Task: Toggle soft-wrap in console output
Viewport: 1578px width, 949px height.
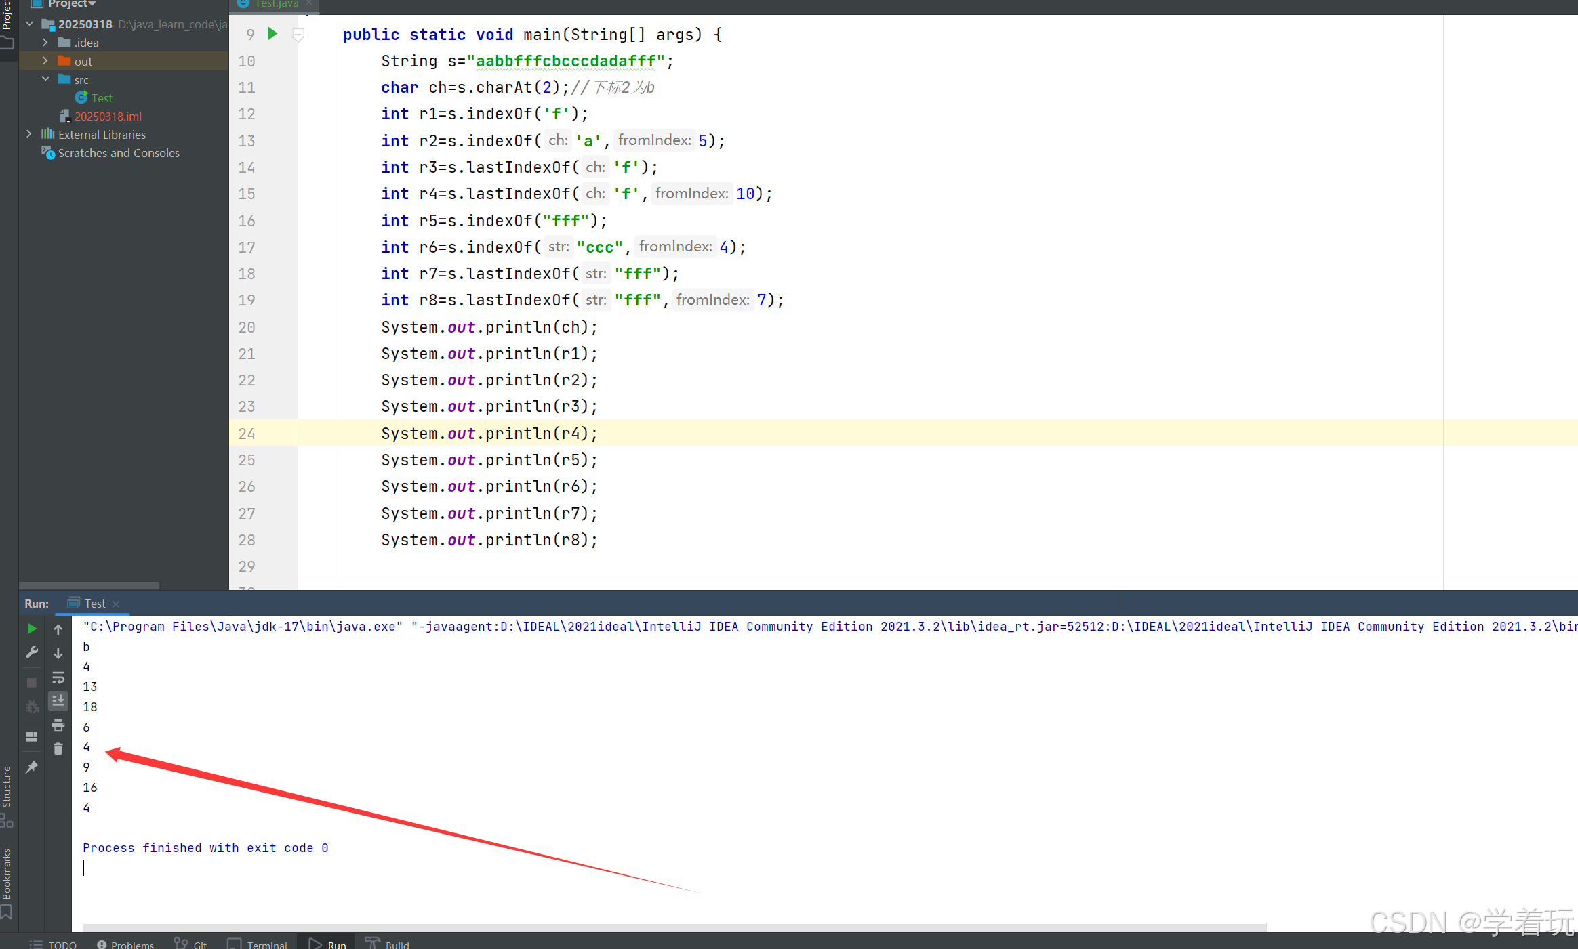Action: pos(58,677)
